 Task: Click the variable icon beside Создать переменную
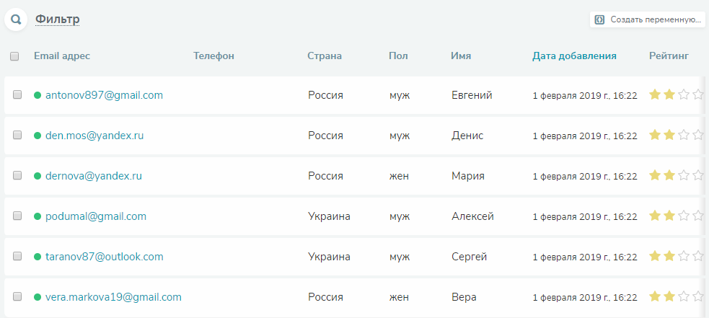coord(599,19)
